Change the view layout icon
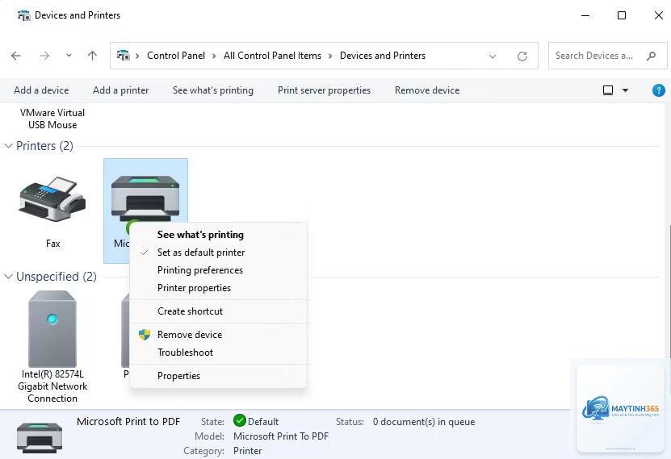Image resolution: width=671 pixels, height=459 pixels. (x=608, y=90)
